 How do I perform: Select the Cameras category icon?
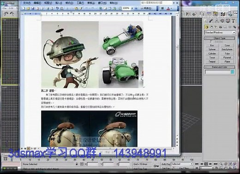click(221, 27)
